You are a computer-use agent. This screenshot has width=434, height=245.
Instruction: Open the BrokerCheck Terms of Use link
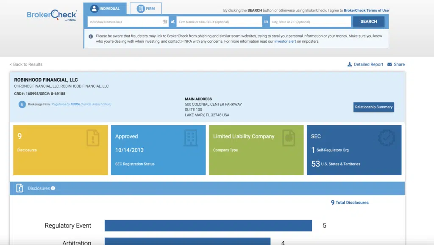[x=366, y=10]
